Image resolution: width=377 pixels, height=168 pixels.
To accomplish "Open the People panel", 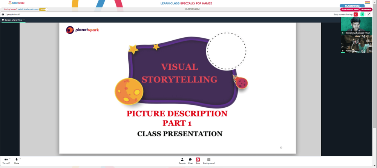I will (182, 161).
